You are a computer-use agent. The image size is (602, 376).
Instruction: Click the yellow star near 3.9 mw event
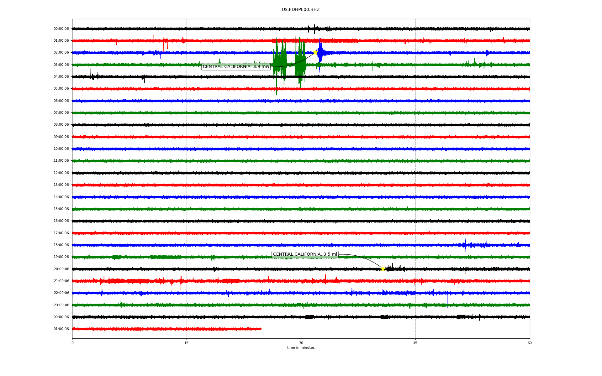(315, 52)
